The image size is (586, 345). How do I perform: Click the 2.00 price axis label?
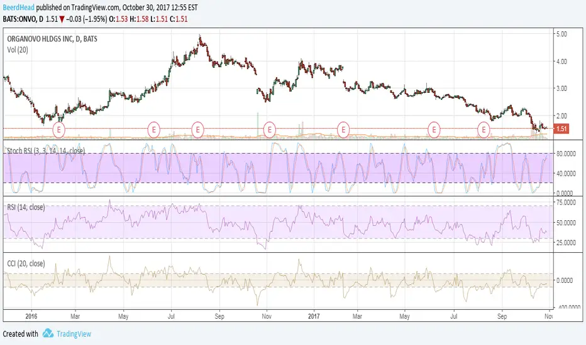coord(561,115)
